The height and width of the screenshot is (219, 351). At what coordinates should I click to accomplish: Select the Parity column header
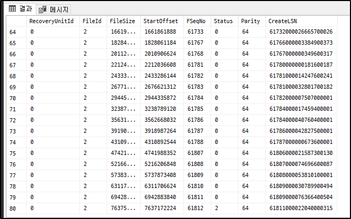tap(251, 21)
